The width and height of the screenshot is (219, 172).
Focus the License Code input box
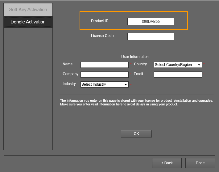151,36
